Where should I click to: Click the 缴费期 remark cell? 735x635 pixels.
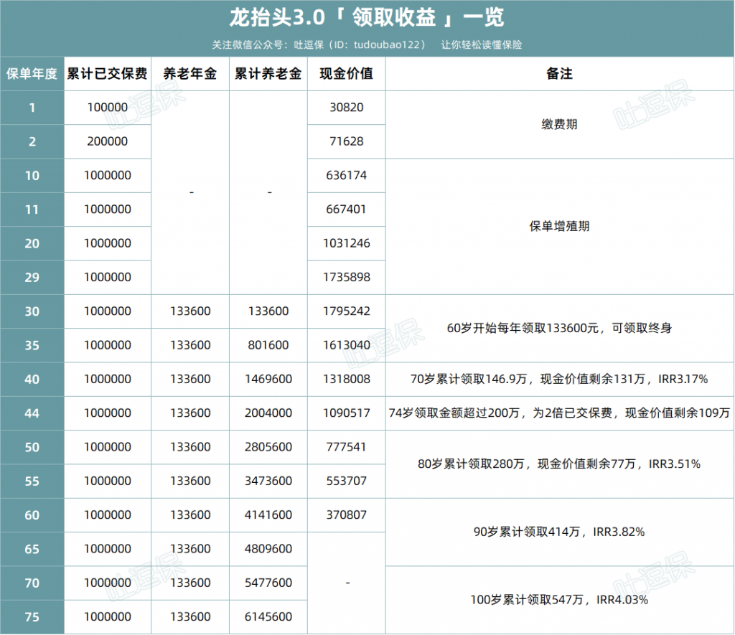559,124
